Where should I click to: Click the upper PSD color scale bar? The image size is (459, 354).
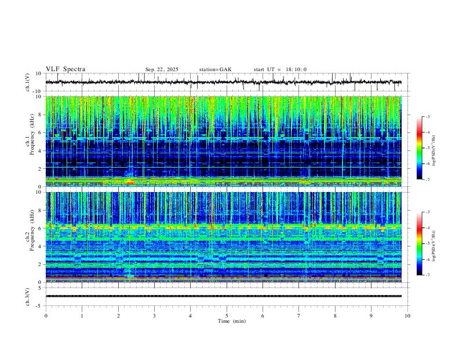[x=419, y=148]
